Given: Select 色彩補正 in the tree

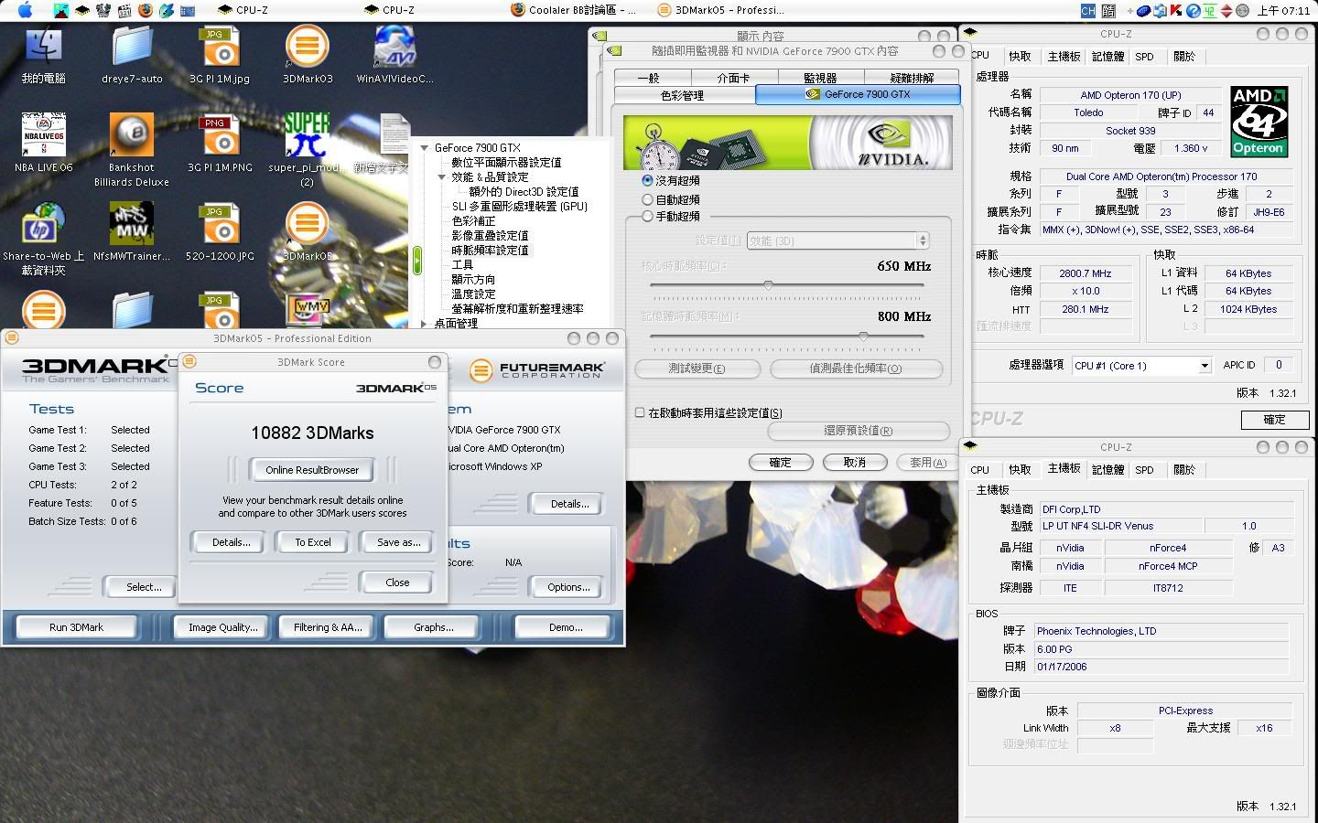Looking at the screenshot, I should click(x=473, y=221).
